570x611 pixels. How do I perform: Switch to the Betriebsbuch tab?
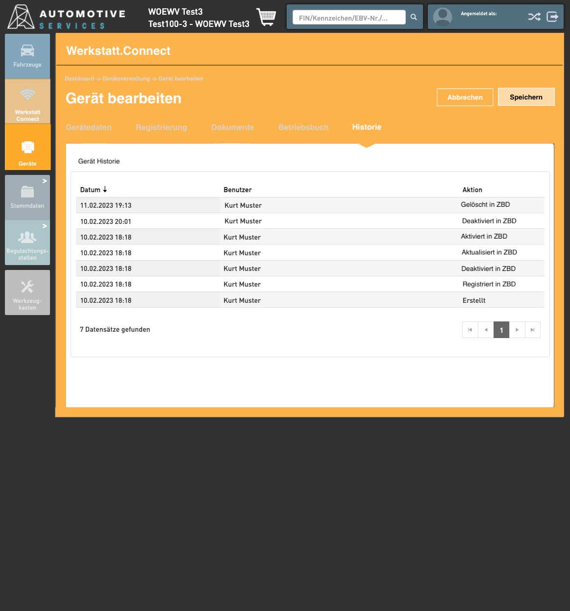[303, 127]
